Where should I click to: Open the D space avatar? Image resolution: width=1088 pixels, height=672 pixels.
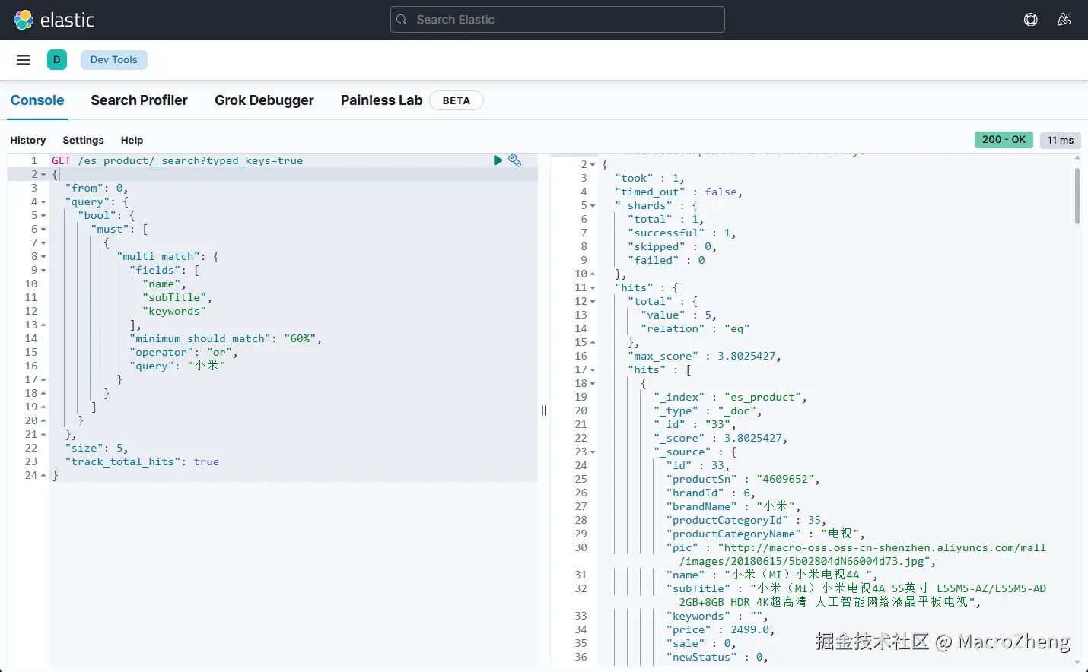pos(57,60)
